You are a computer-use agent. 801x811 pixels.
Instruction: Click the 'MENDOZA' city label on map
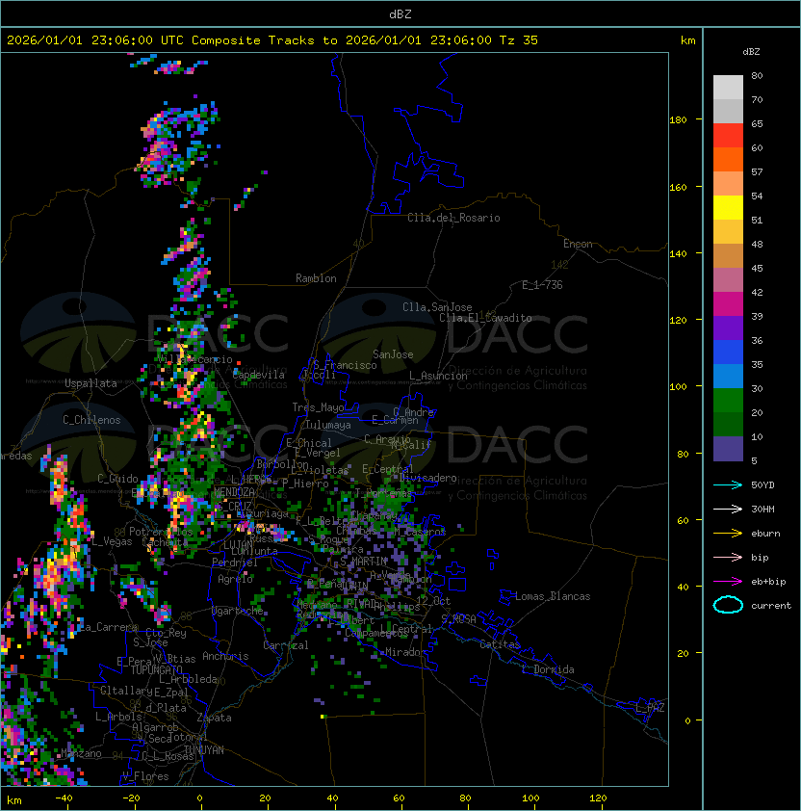(234, 492)
